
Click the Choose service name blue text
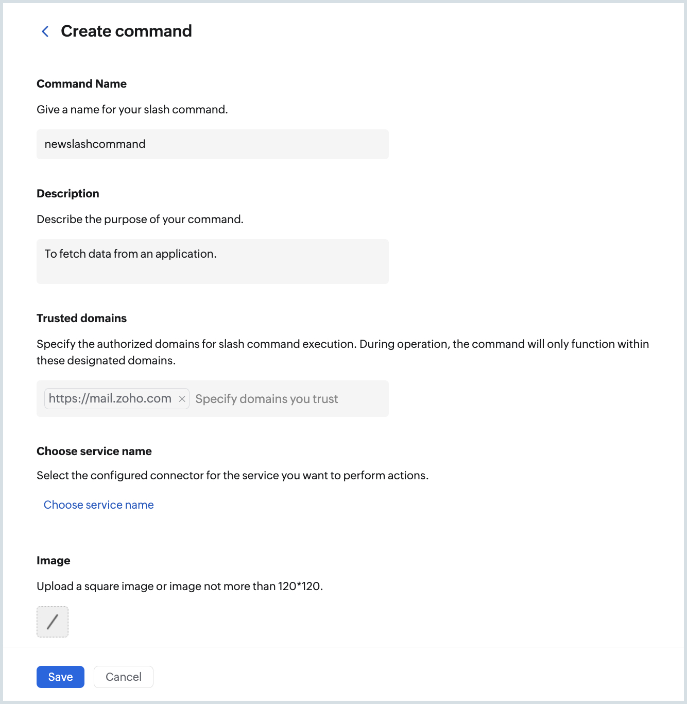pos(98,505)
